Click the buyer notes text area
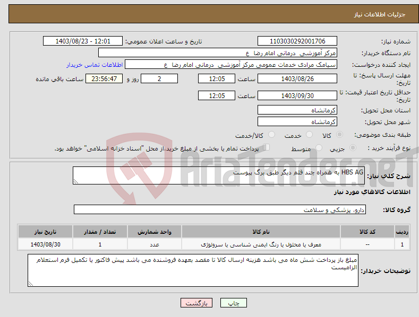Screen dimensions: 419x317 coord(193,270)
